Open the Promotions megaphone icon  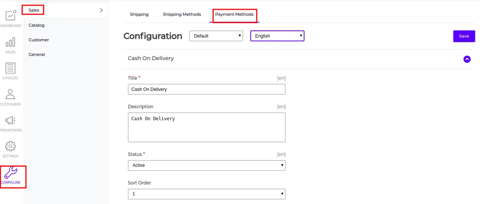11,120
